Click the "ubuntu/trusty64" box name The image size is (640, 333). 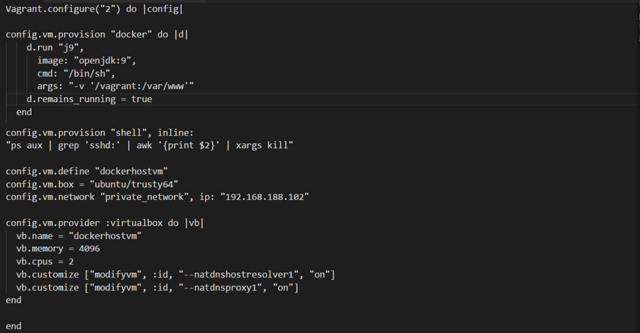pos(134,184)
